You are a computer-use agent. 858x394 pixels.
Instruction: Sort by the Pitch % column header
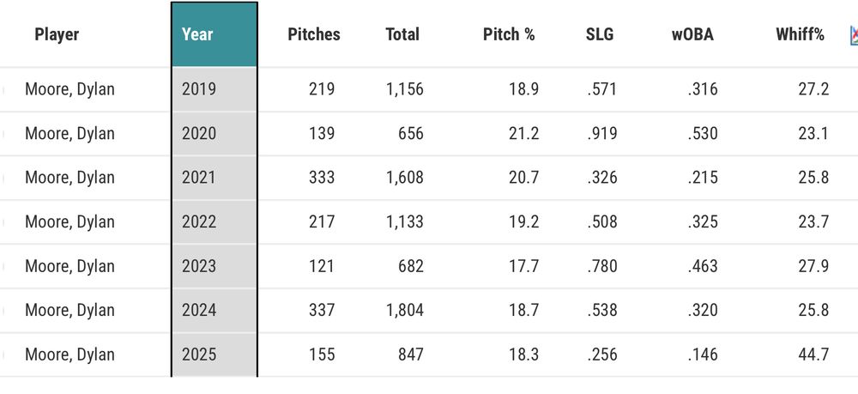509,34
